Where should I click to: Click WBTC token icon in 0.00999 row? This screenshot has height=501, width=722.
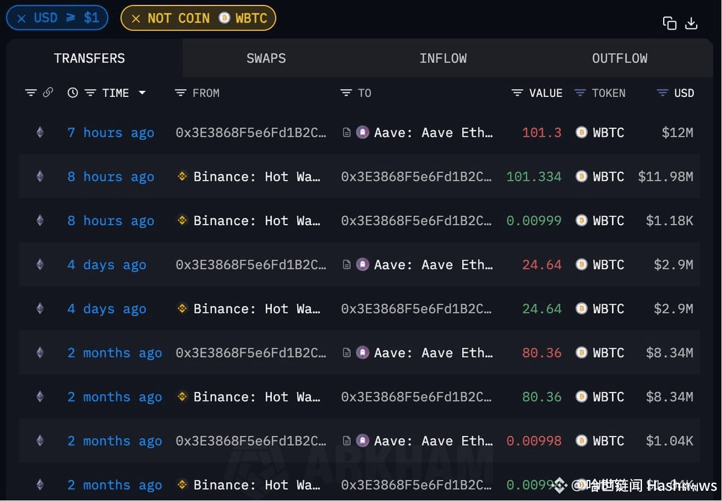(x=581, y=220)
